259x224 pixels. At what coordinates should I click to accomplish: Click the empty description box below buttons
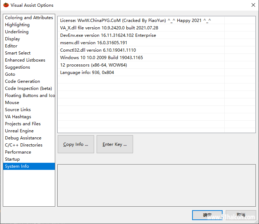(156, 185)
